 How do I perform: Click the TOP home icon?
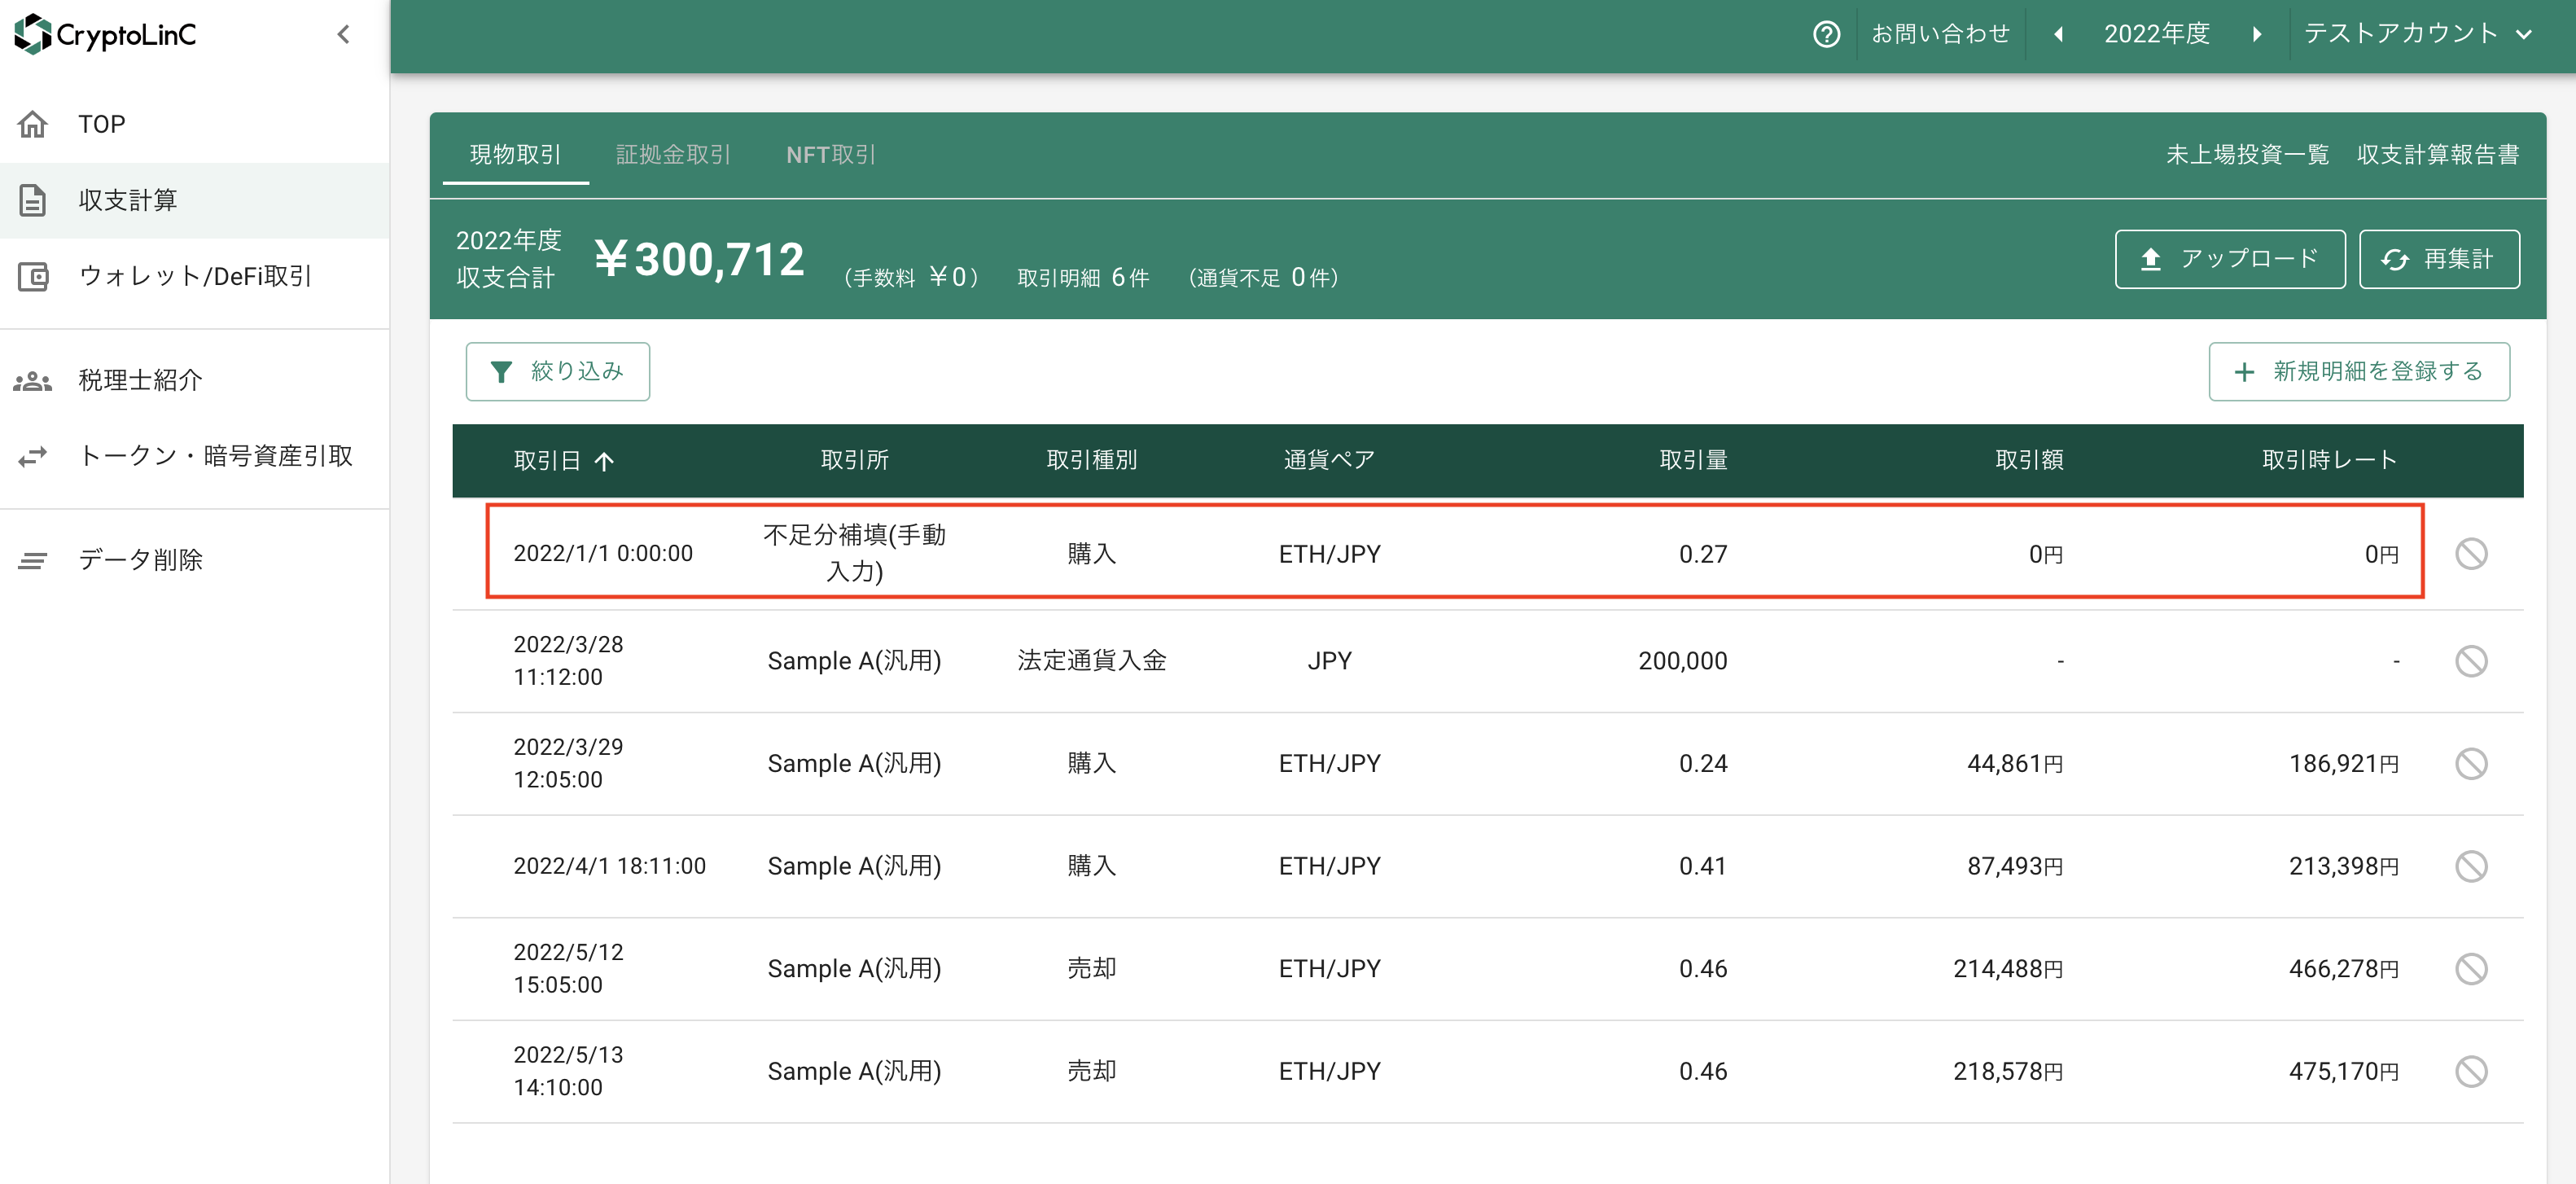point(33,124)
